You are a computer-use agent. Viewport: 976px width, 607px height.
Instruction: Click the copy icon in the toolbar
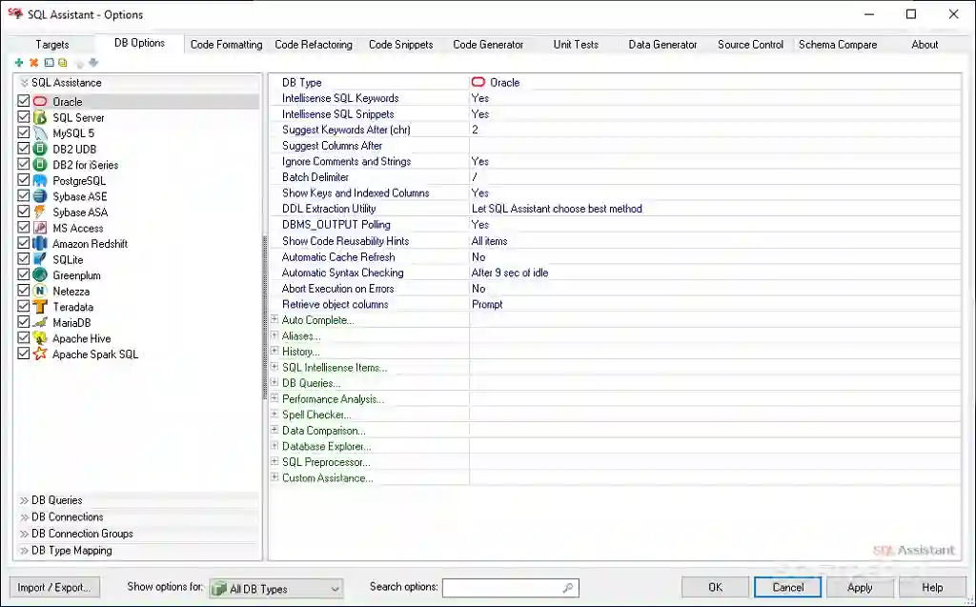click(62, 63)
